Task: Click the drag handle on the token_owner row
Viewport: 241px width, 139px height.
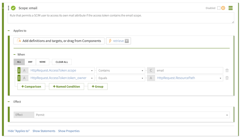Action: tap(19, 78)
